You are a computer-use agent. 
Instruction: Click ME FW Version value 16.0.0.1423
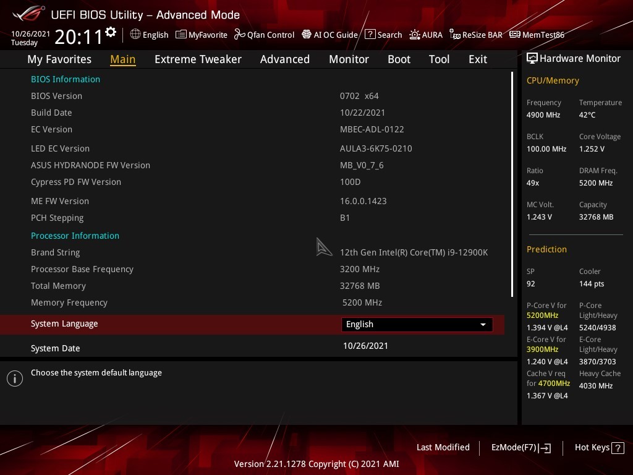(363, 201)
